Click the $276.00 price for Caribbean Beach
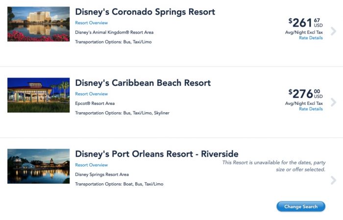Image resolution: width=343 pixels, height=220 pixels. click(x=306, y=94)
